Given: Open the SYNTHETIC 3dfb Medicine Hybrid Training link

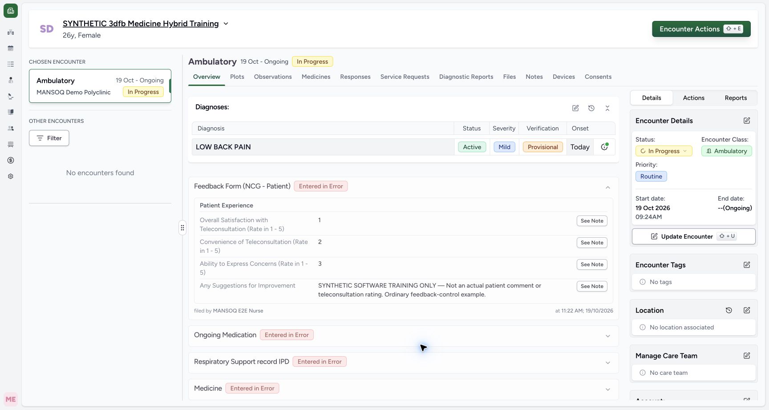Looking at the screenshot, I should pyautogui.click(x=141, y=24).
